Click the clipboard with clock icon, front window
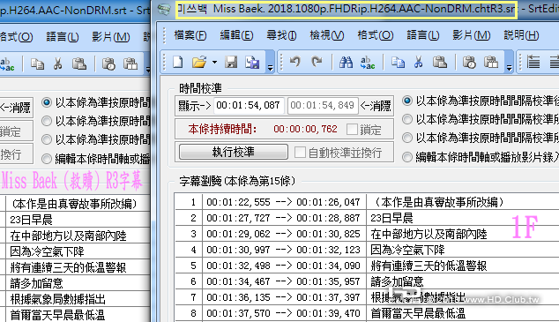 [x=469, y=63]
